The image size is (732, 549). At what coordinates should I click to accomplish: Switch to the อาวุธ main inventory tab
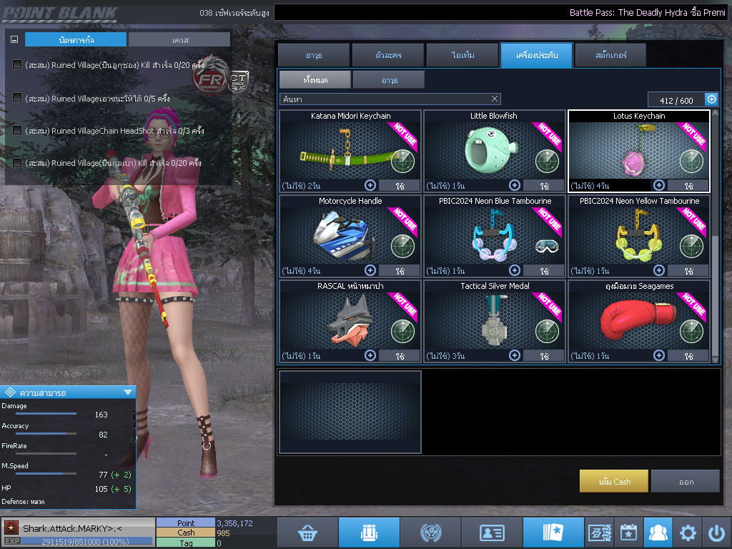[x=314, y=55]
